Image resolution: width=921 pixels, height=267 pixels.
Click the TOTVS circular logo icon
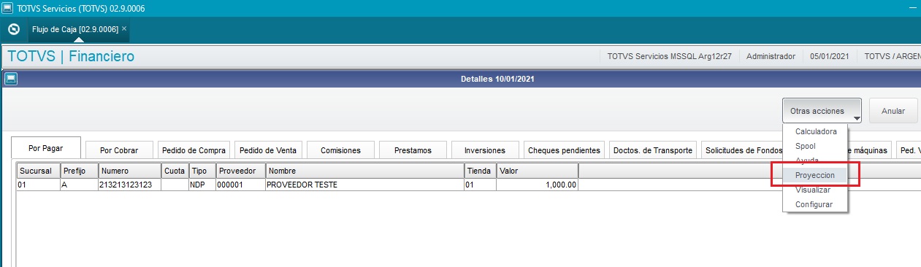13,30
